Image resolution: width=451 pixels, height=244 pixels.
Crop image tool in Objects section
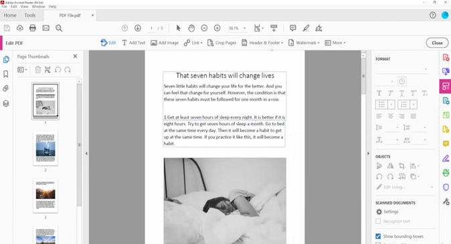[x=401, y=166]
